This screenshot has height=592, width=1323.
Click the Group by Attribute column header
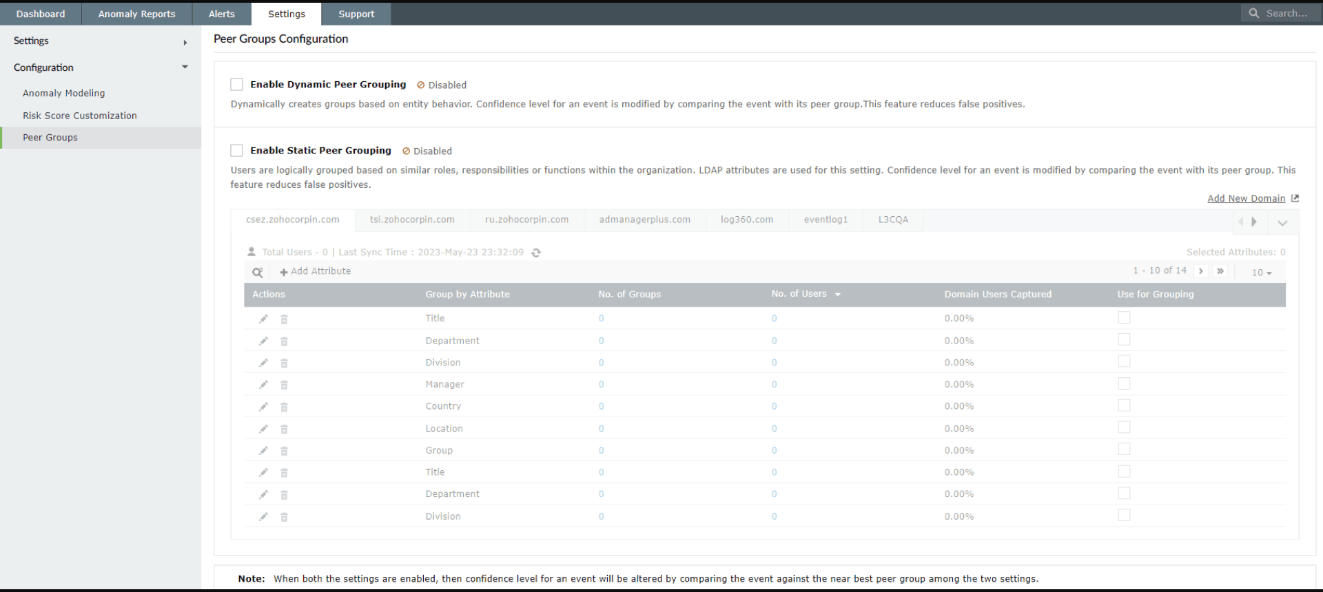click(467, 295)
